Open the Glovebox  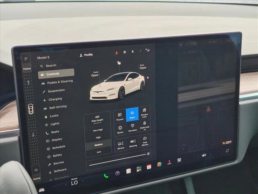[x=133, y=128]
